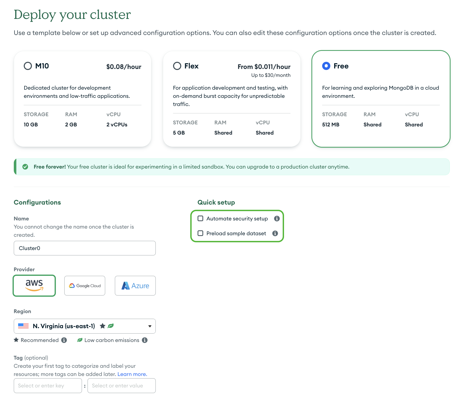The height and width of the screenshot is (402, 460).
Task: Choose AWS as provider
Action: 34,286
